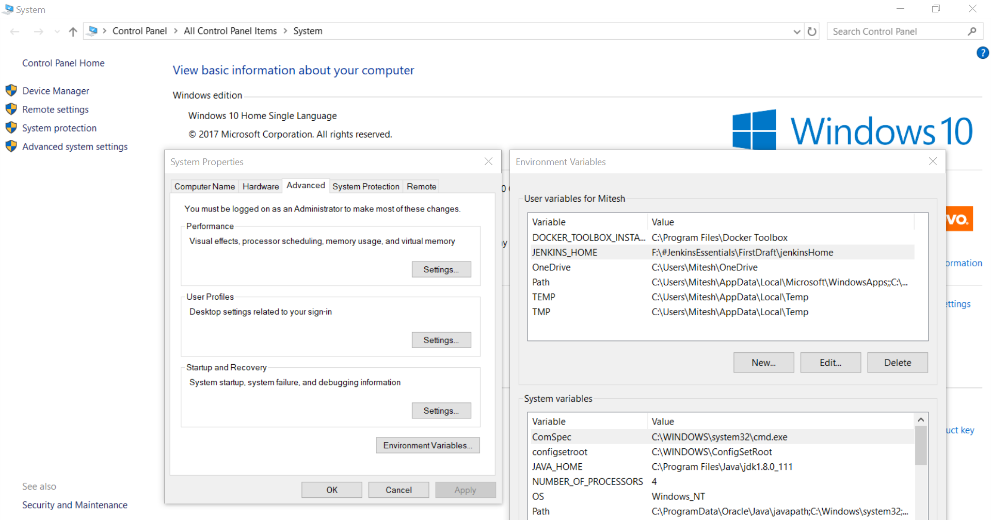
Task: Click the Device Manager shield icon
Action: pos(11,91)
